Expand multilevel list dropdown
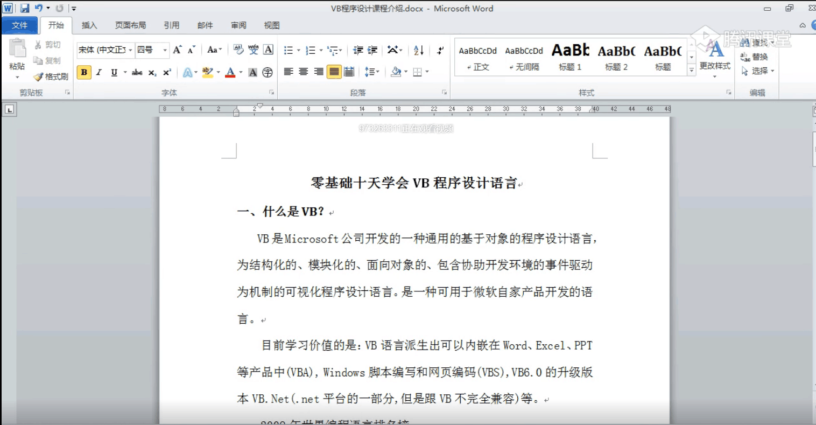This screenshot has height=425, width=816. [340, 51]
